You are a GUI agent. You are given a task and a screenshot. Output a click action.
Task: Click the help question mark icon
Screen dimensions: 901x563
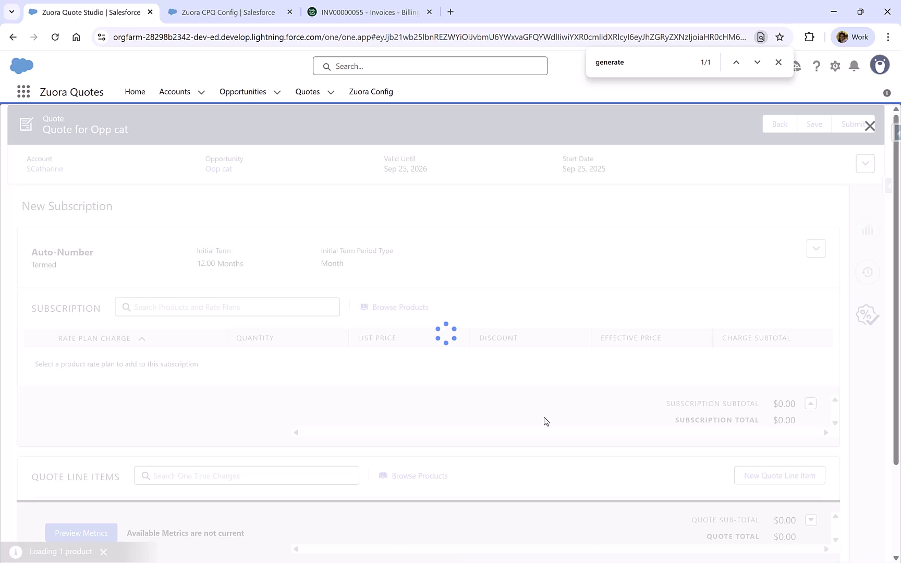click(x=817, y=66)
